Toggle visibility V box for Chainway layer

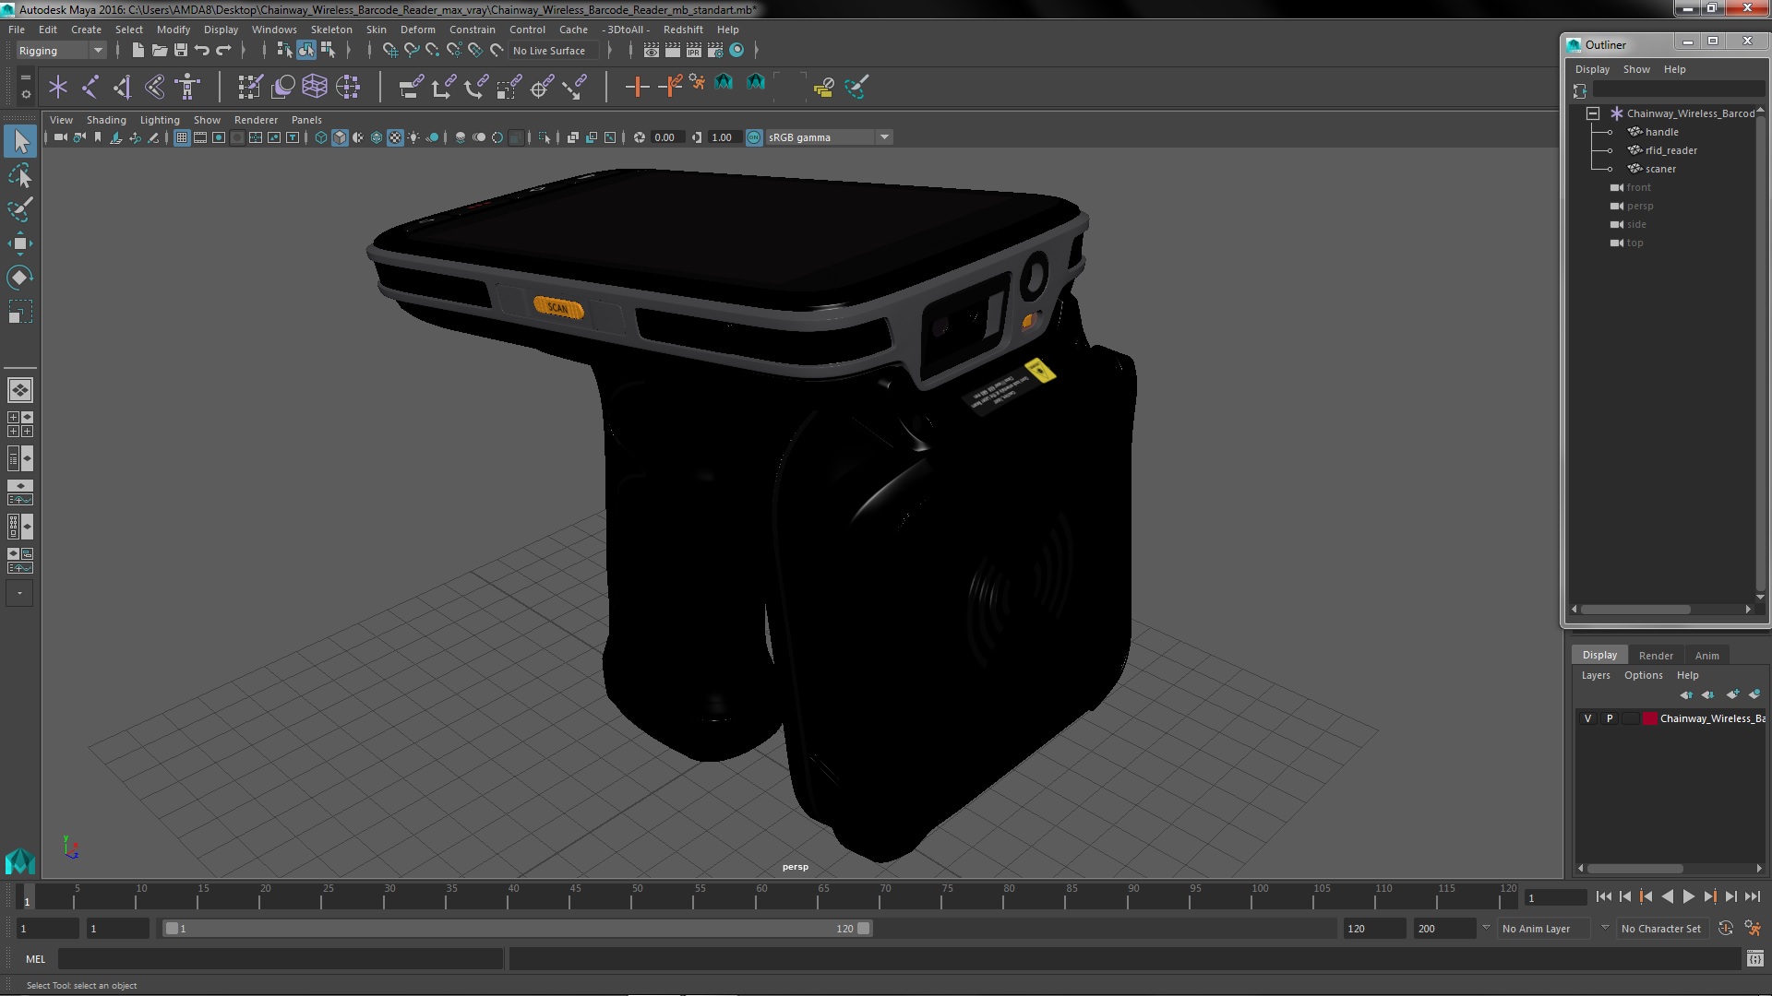pyautogui.click(x=1587, y=718)
